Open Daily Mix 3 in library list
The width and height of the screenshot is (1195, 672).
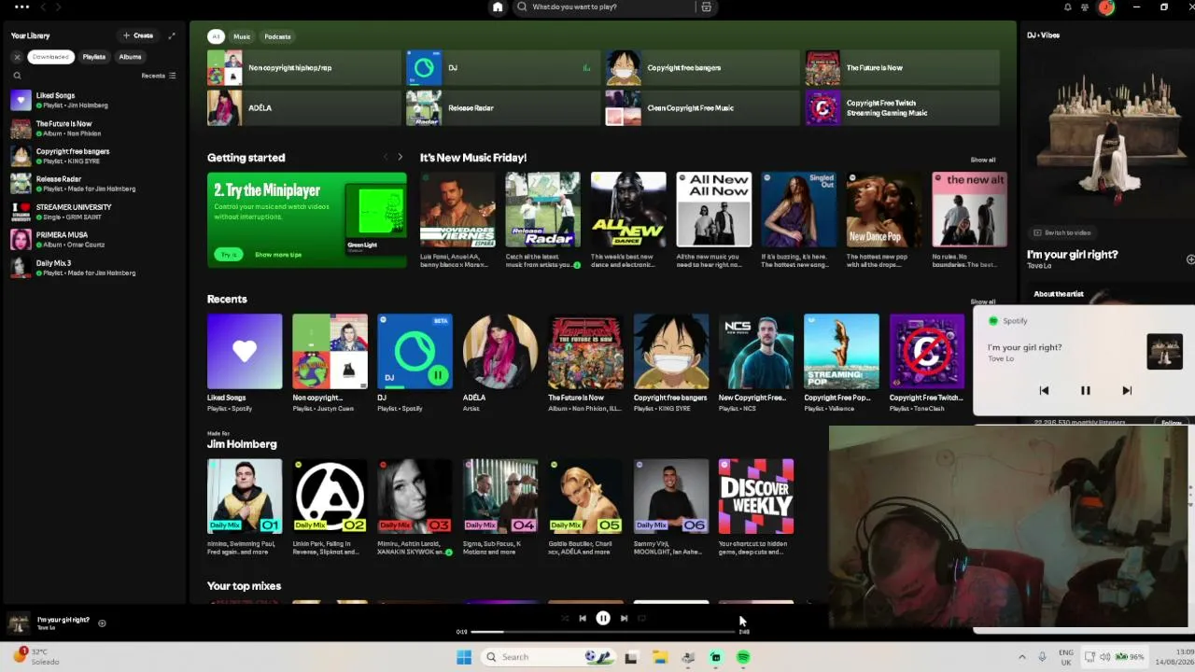click(x=93, y=268)
